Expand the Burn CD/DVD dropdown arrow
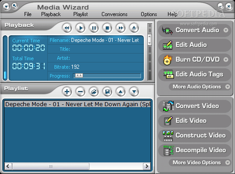Screen dimensions: 235x174 pyautogui.click(x=226, y=60)
